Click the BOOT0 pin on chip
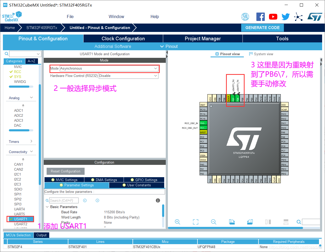Image resolution: width=325 pixels, height=252 pixels. coord(228,98)
